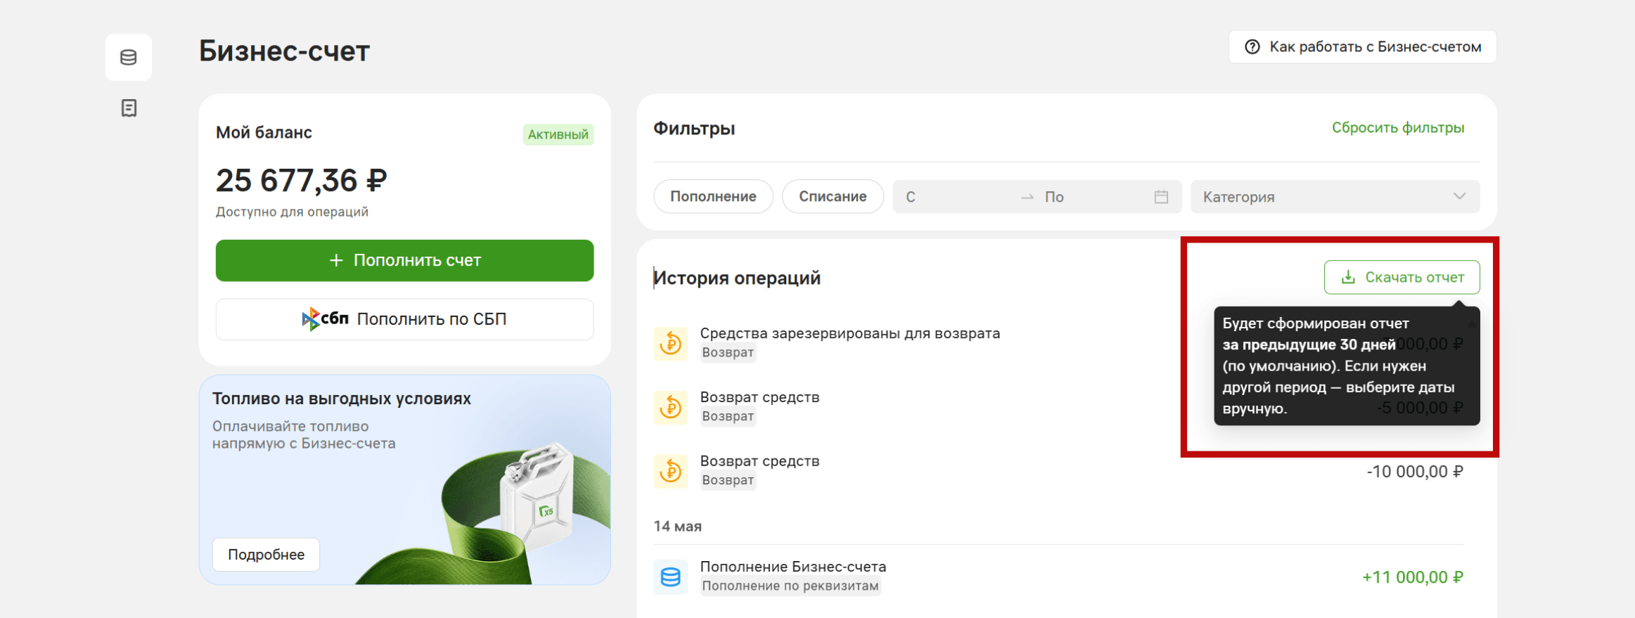Open Как работать с Бизнес-счетом help

click(x=1362, y=47)
